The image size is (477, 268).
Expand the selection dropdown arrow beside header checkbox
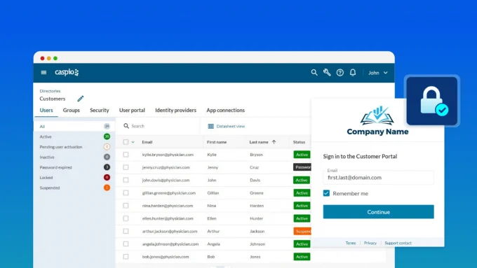point(133,142)
